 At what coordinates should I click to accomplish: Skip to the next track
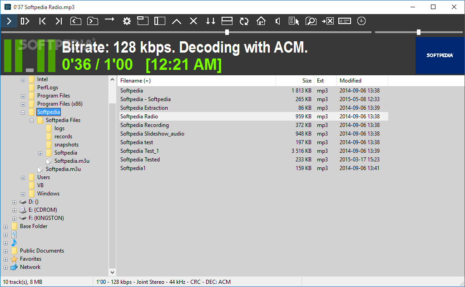coord(59,21)
